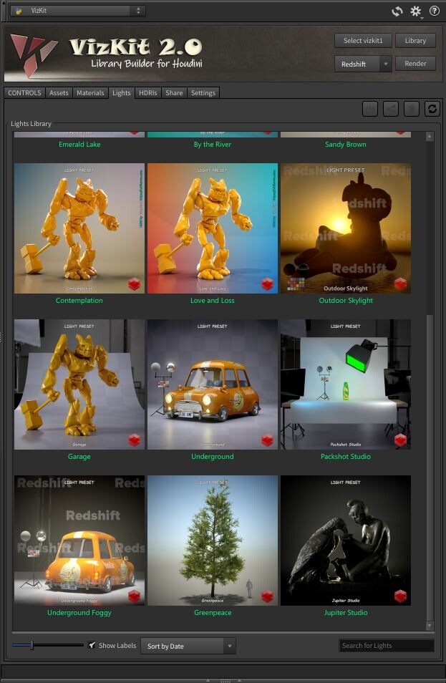Click the Greenpeace label text

point(213,612)
